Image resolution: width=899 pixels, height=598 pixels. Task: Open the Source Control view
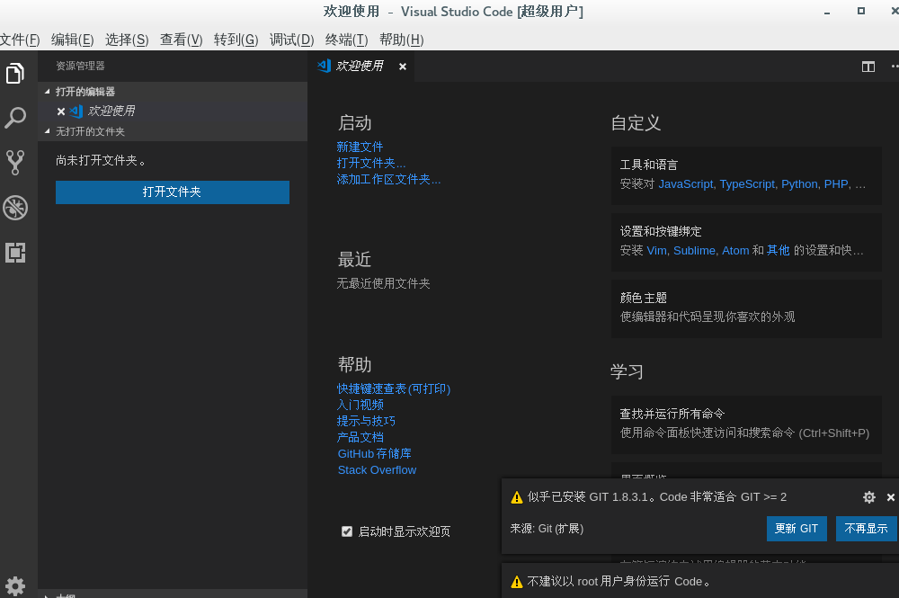click(x=15, y=162)
